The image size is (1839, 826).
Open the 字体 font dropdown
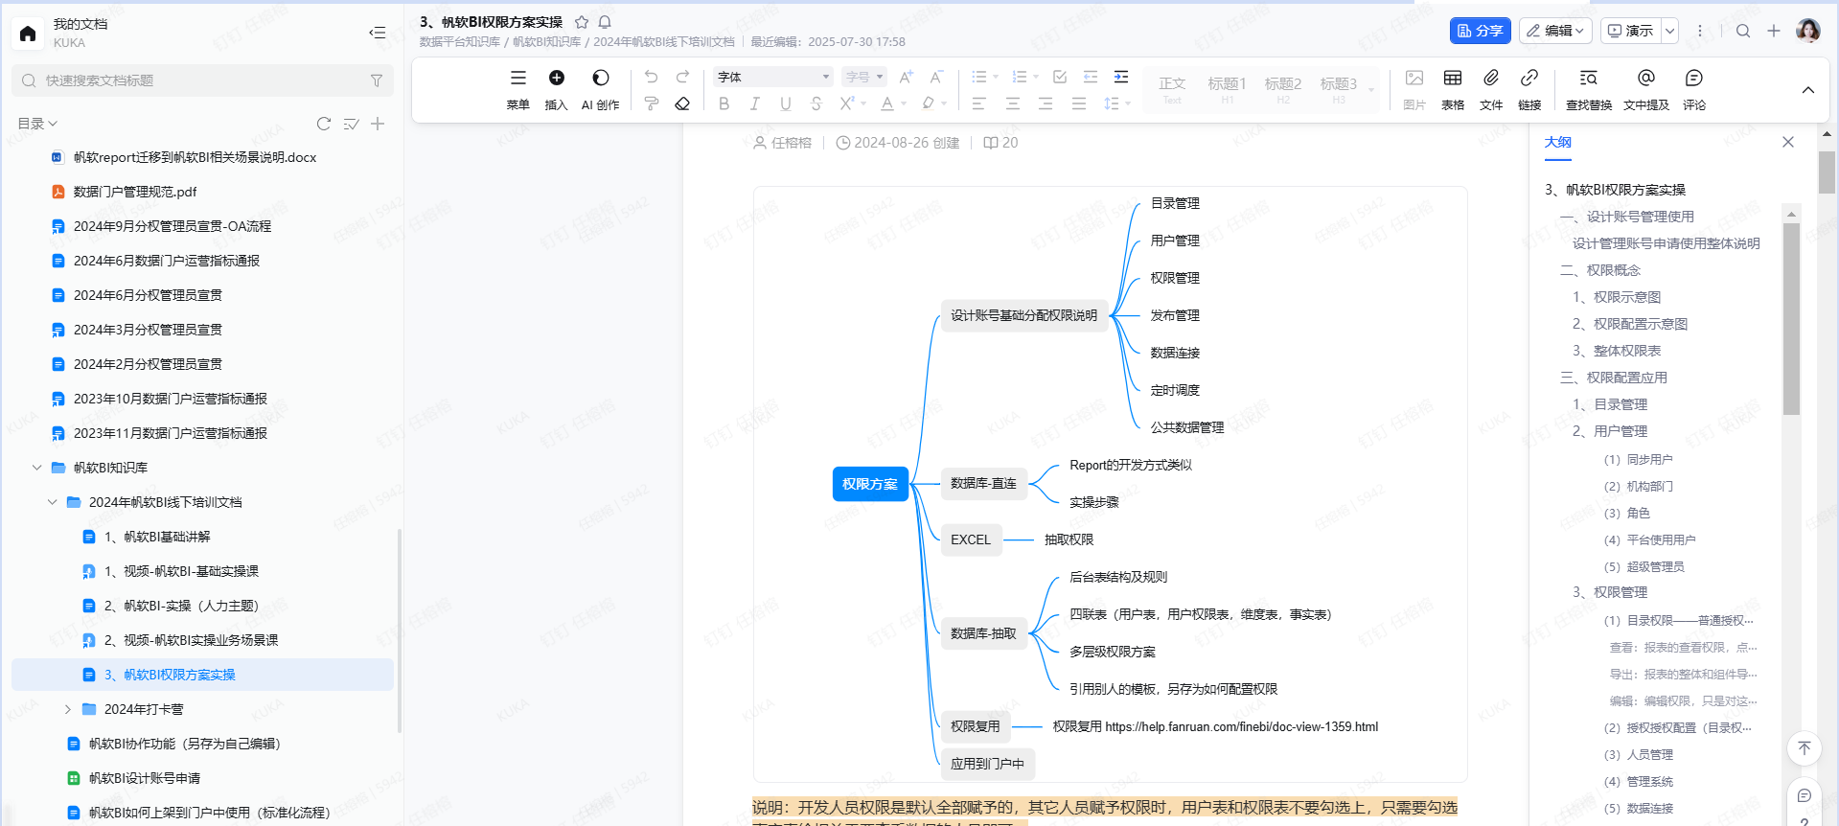pyautogui.click(x=772, y=77)
